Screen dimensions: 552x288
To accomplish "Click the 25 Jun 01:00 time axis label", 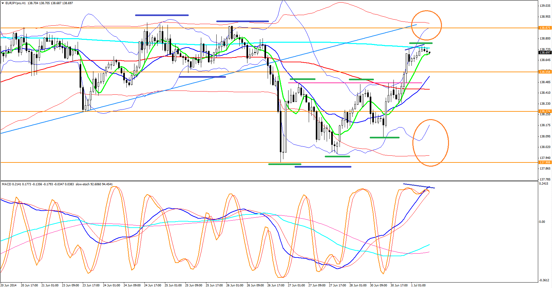I will coord(173,285).
